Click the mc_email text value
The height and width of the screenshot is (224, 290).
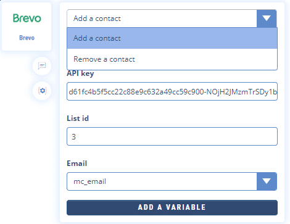[89, 181]
